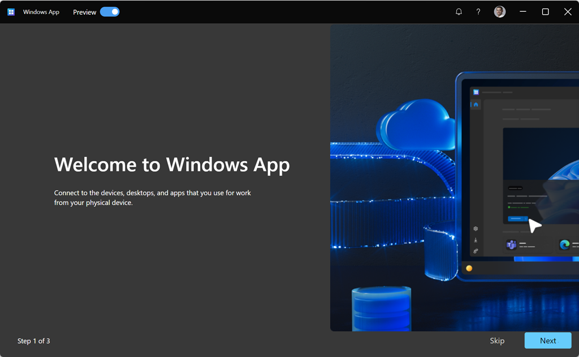
Task: Click the Edge icon in the illustration
Action: (564, 245)
